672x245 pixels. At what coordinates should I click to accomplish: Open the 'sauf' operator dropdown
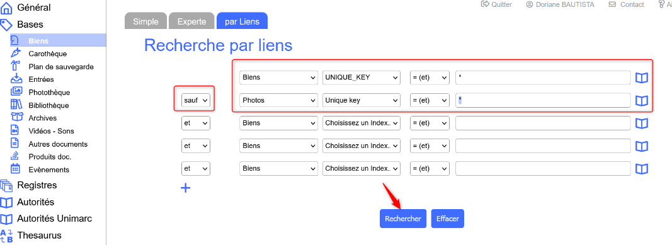pyautogui.click(x=196, y=100)
